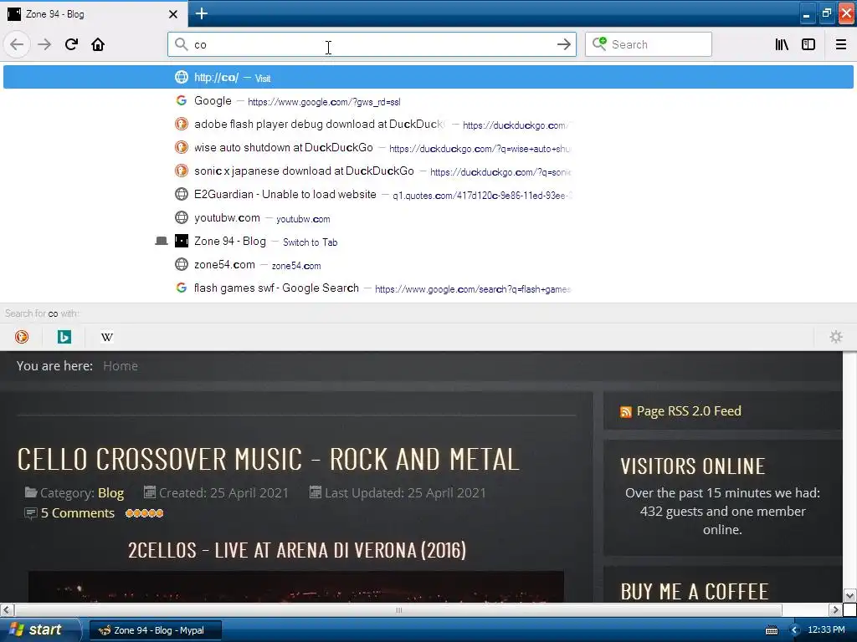Select sonic x japanese download suggestion
The image size is (857, 642).
428,171
